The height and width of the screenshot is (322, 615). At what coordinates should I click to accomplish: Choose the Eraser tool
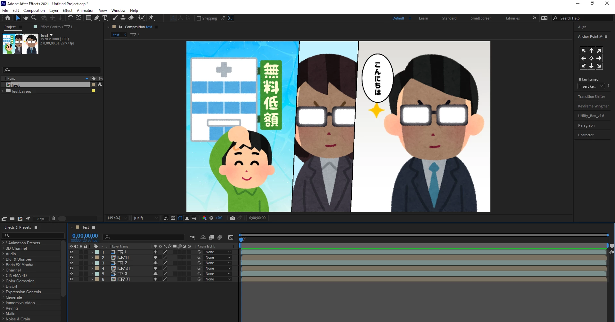point(131,18)
